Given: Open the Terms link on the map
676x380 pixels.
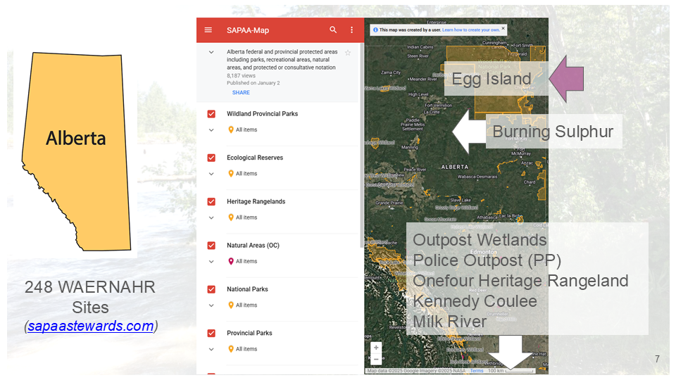Looking at the screenshot, I should 477,371.
